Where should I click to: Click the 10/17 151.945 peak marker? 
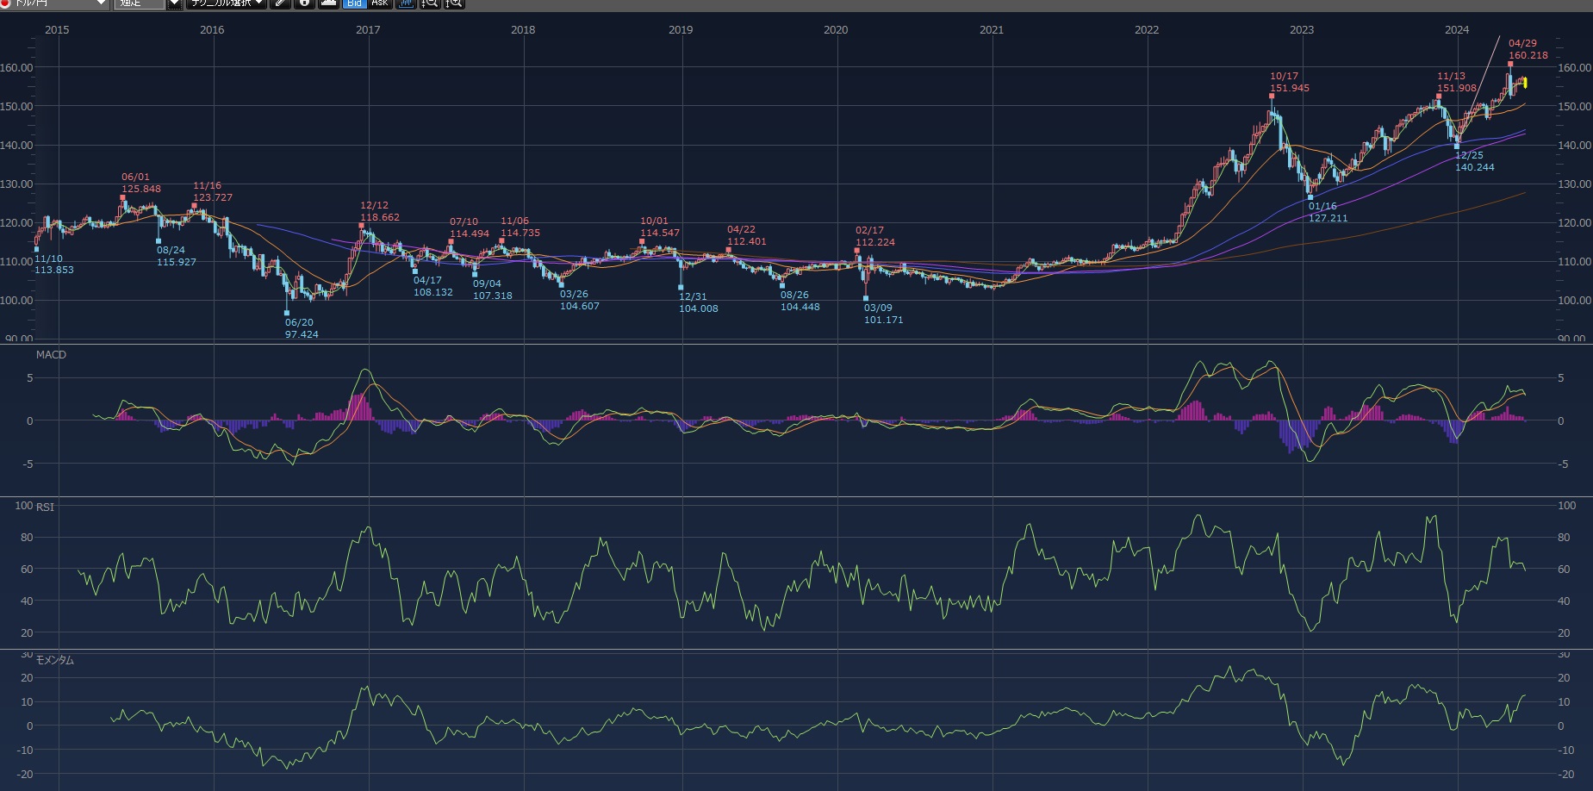pyautogui.click(x=1272, y=97)
